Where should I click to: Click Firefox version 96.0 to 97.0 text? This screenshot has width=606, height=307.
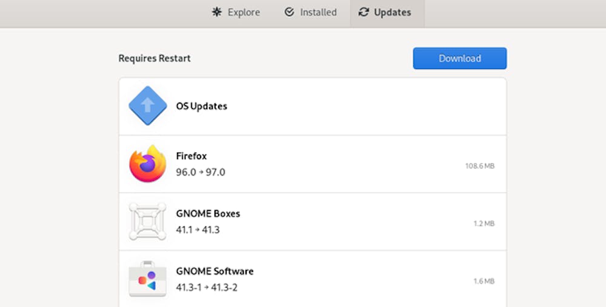tap(201, 173)
